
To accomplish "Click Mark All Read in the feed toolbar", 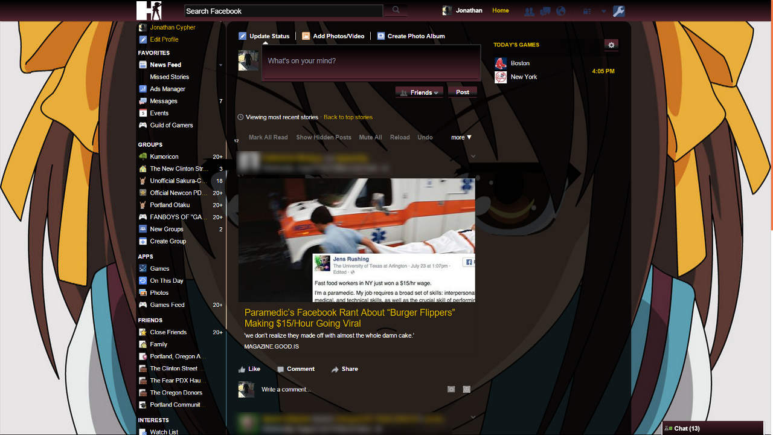I will pos(268,137).
